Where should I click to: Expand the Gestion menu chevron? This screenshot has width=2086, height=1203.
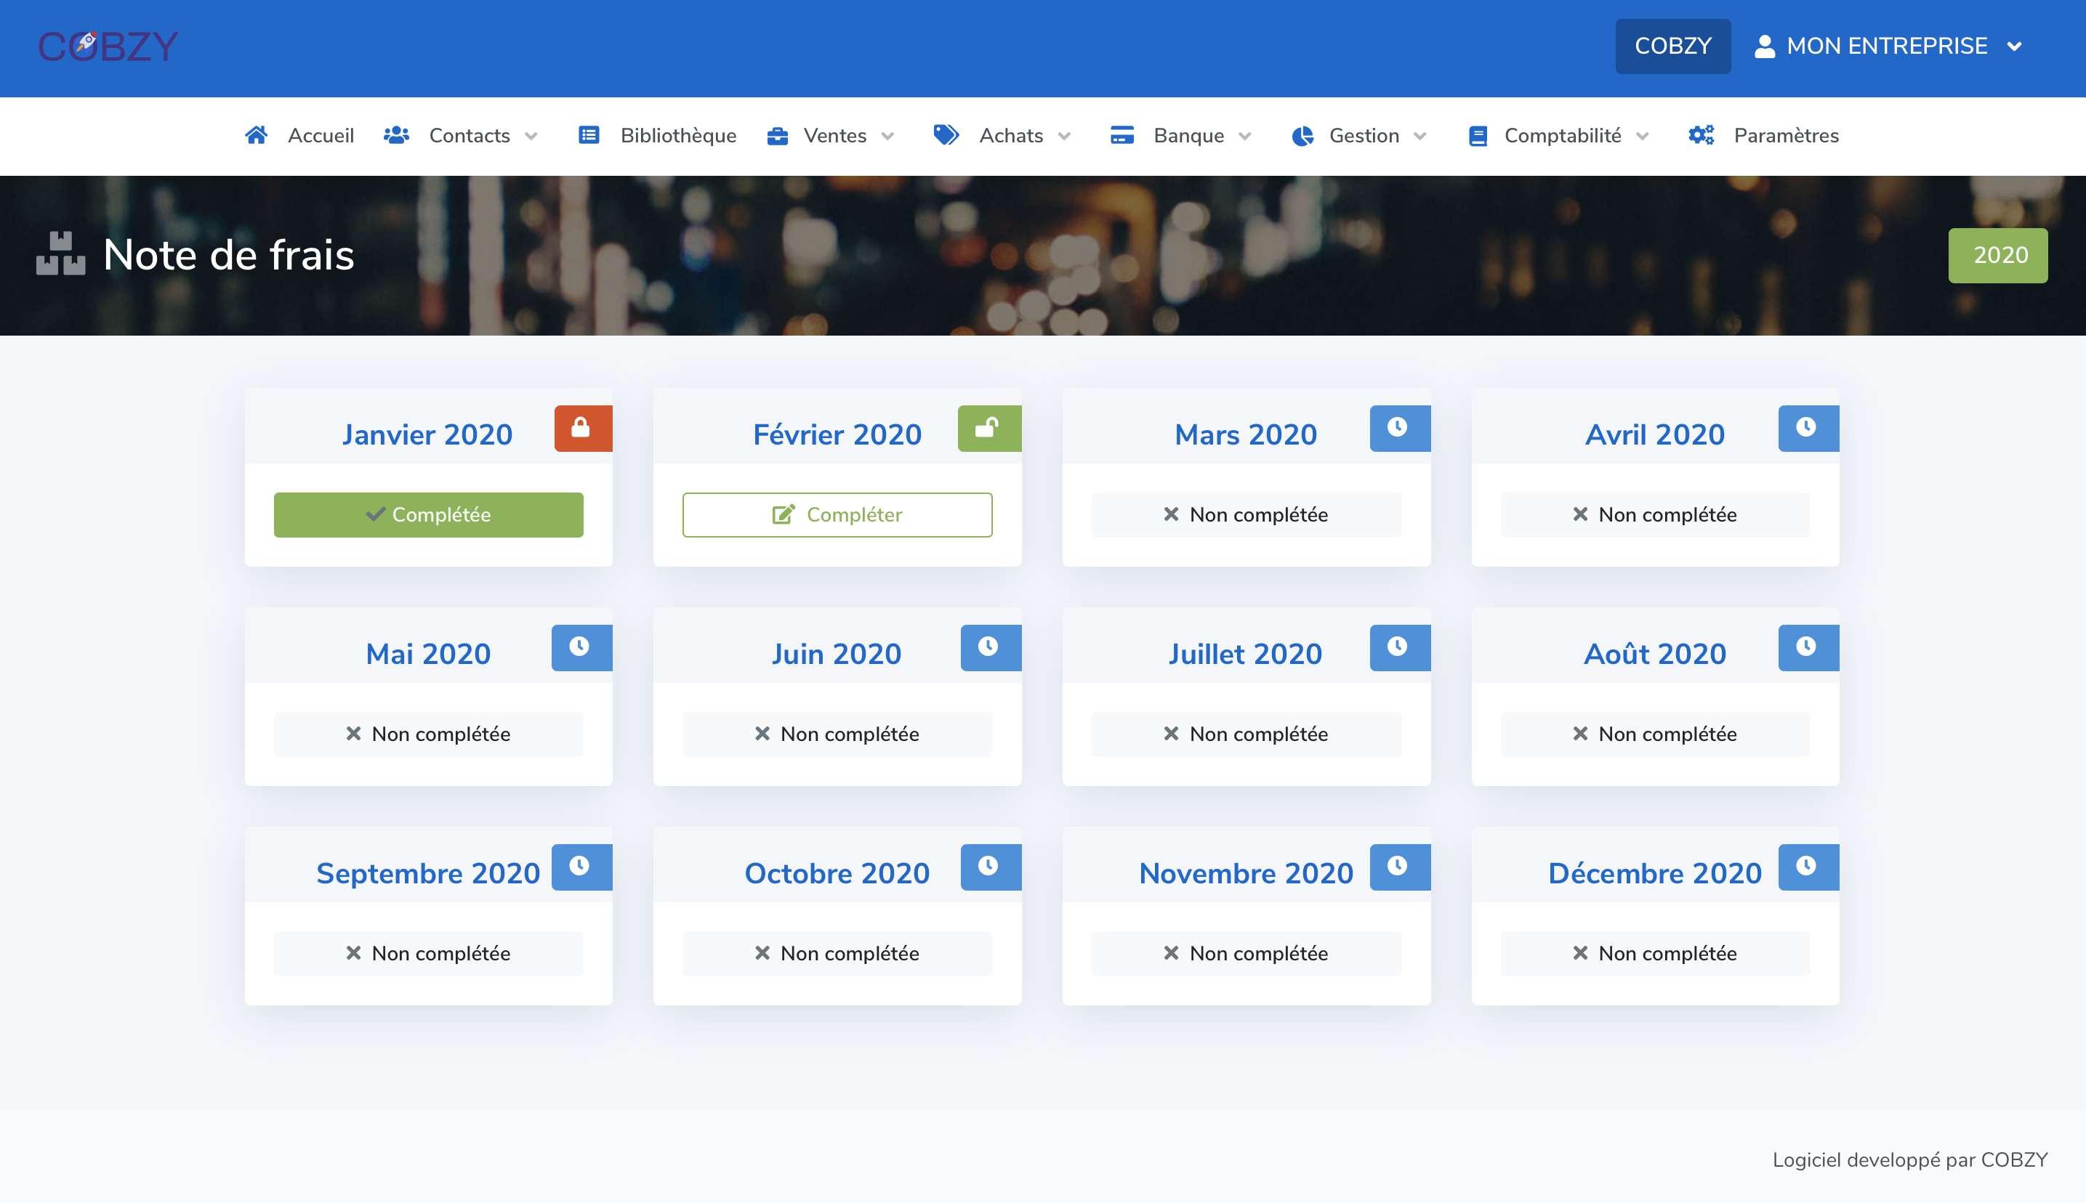point(1420,137)
